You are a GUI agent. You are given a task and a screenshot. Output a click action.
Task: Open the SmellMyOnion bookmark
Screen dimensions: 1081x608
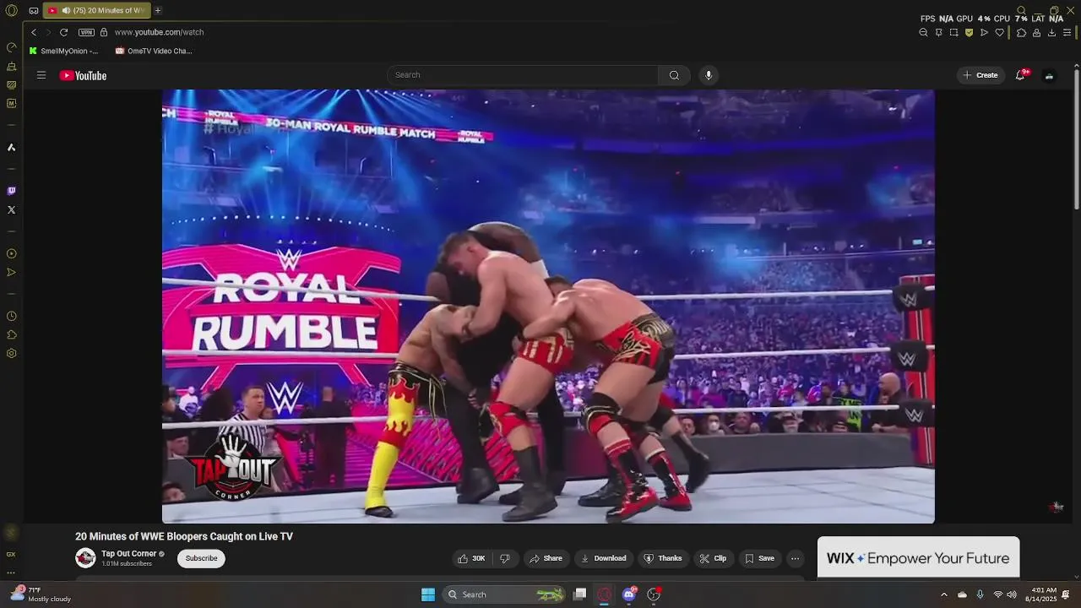coord(64,51)
